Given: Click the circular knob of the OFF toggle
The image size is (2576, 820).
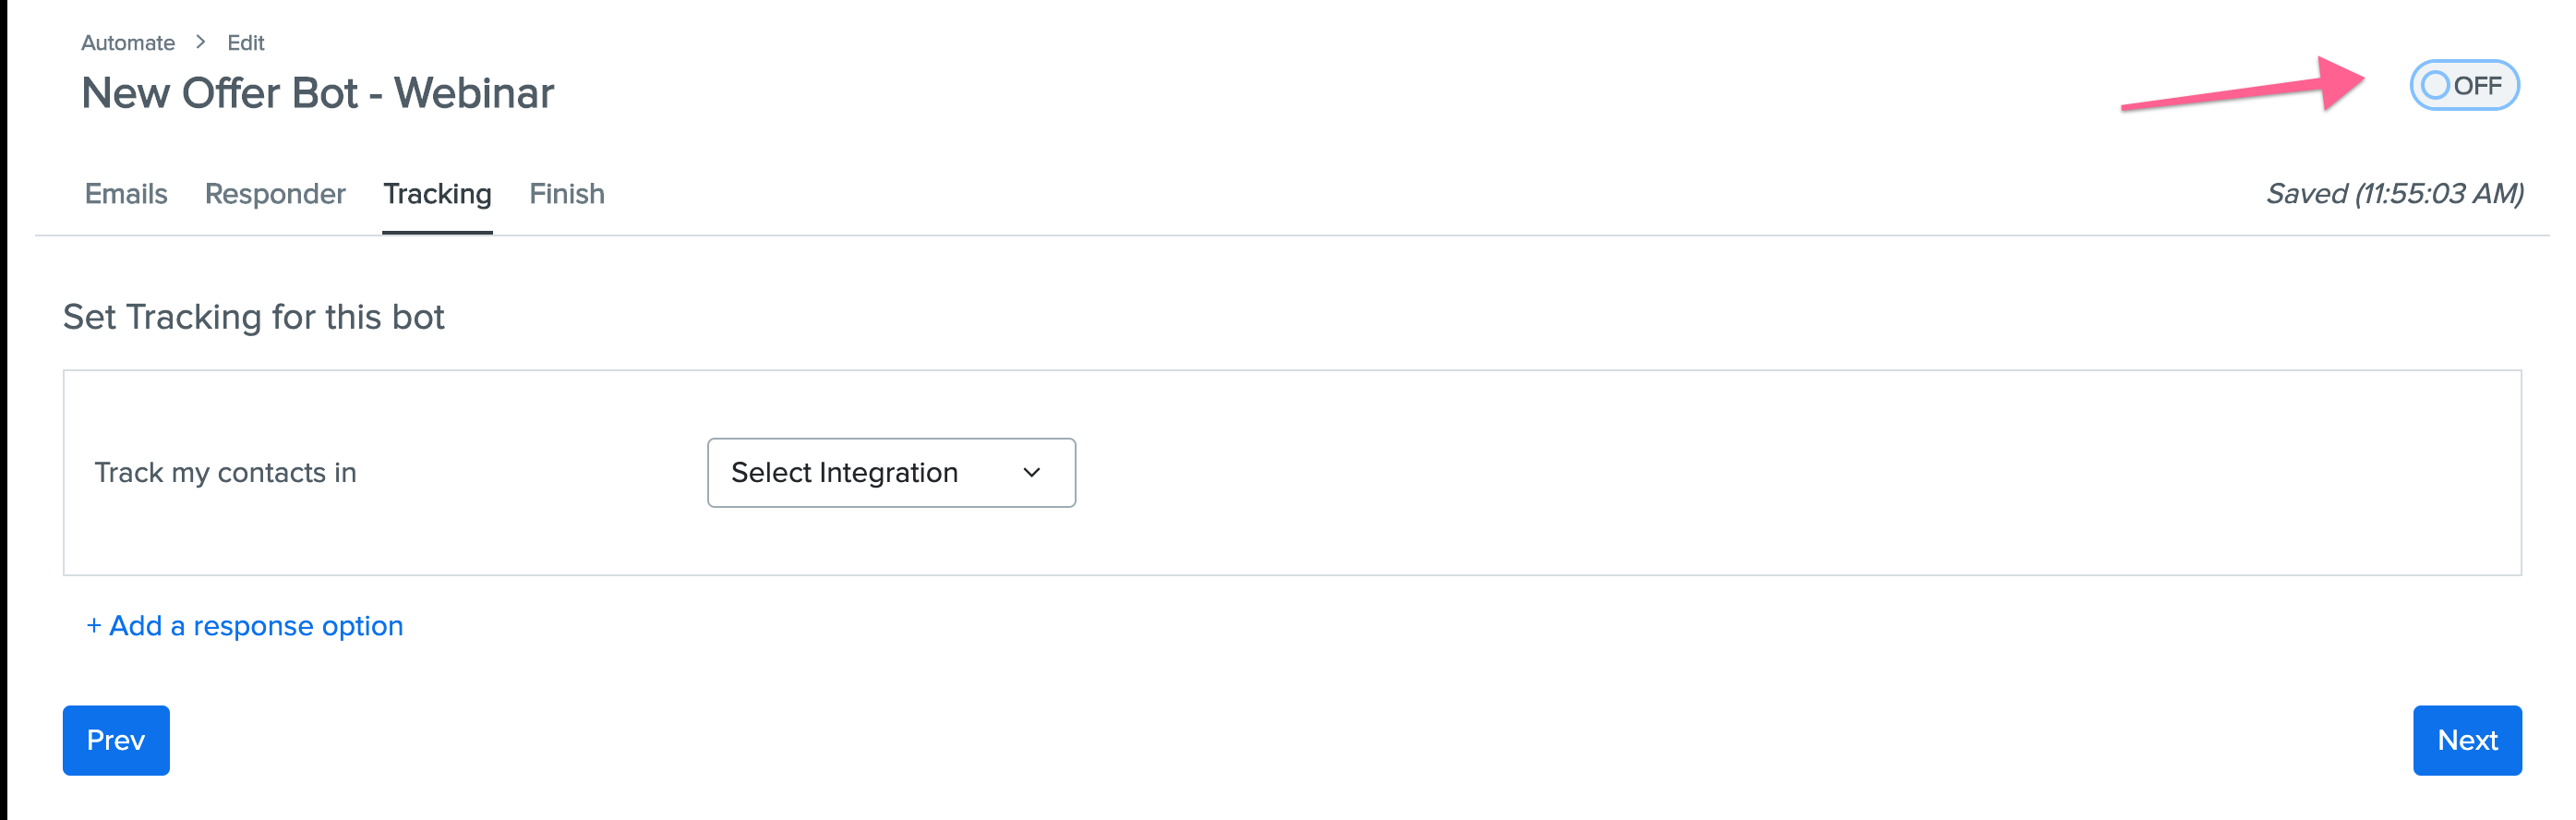Looking at the screenshot, I should click(x=2435, y=85).
